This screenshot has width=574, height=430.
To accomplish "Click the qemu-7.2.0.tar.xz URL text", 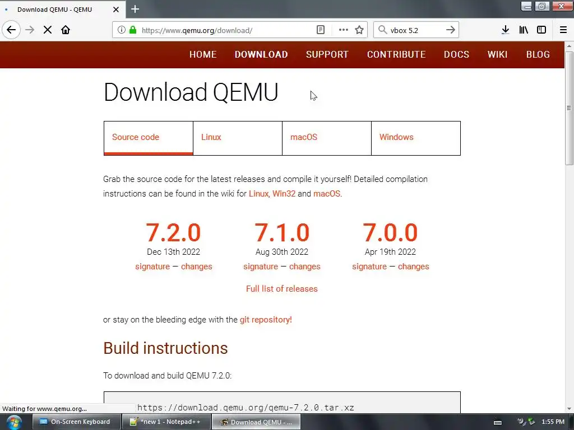I will point(246,408).
